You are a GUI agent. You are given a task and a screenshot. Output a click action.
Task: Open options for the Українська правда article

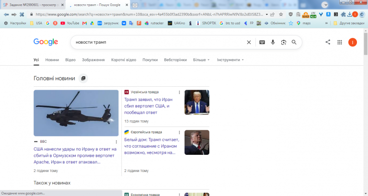[179, 92]
